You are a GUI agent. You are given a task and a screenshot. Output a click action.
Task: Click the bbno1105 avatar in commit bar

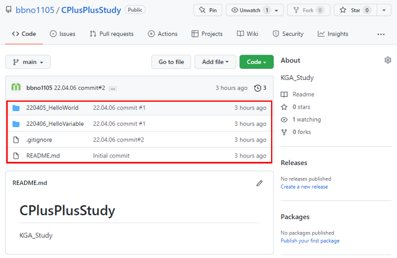click(x=16, y=87)
